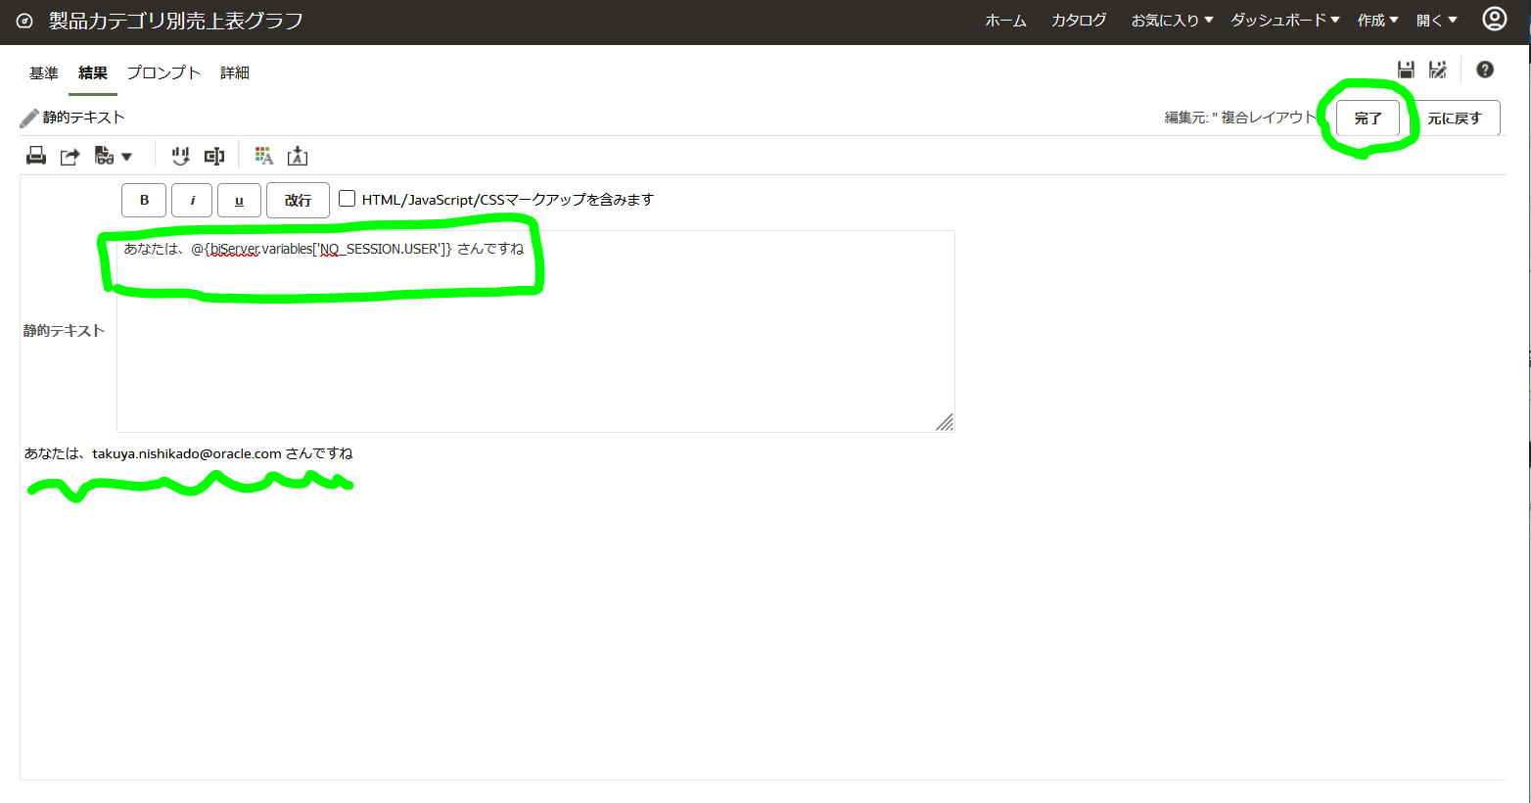Export the analysis with the arrow-box icon

click(70, 157)
